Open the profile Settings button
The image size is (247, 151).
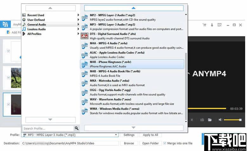click(x=129, y=135)
